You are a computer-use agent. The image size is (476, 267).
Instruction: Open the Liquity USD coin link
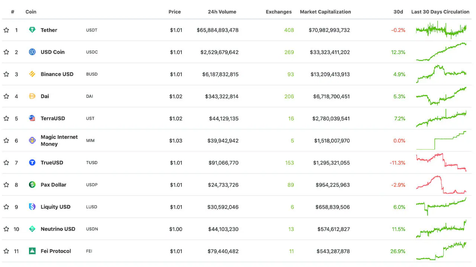55,207
